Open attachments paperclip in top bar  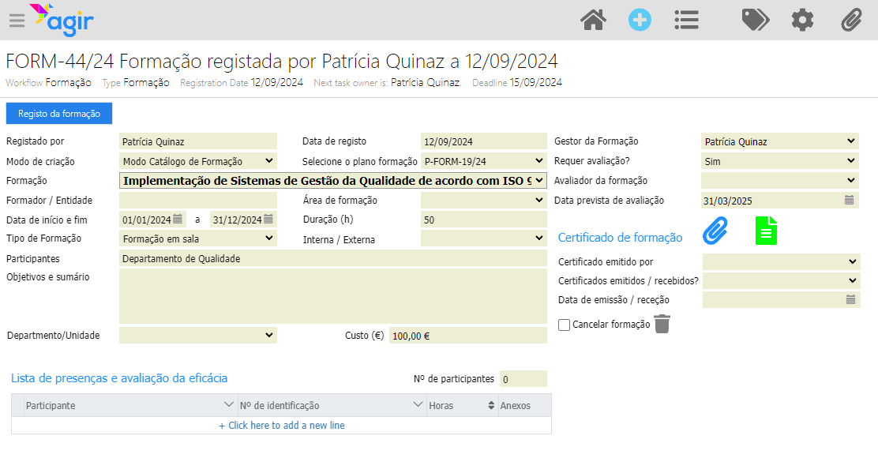[852, 21]
